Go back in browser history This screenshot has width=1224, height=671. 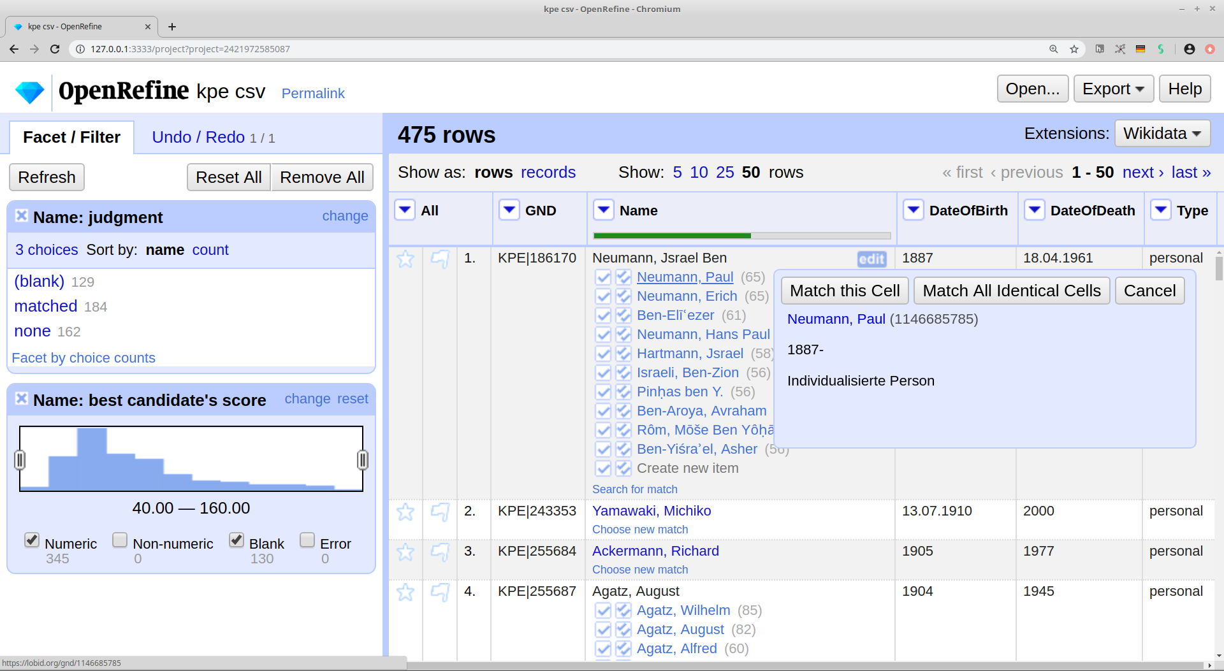tap(14, 49)
